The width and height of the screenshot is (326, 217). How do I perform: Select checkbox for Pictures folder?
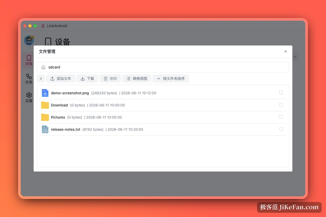click(x=281, y=117)
